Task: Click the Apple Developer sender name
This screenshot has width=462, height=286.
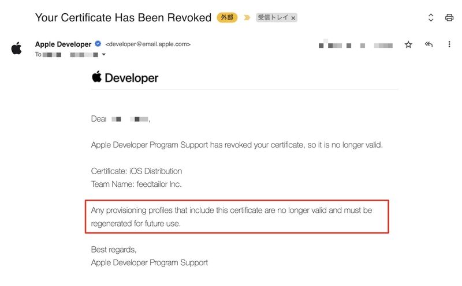Action: (x=63, y=44)
